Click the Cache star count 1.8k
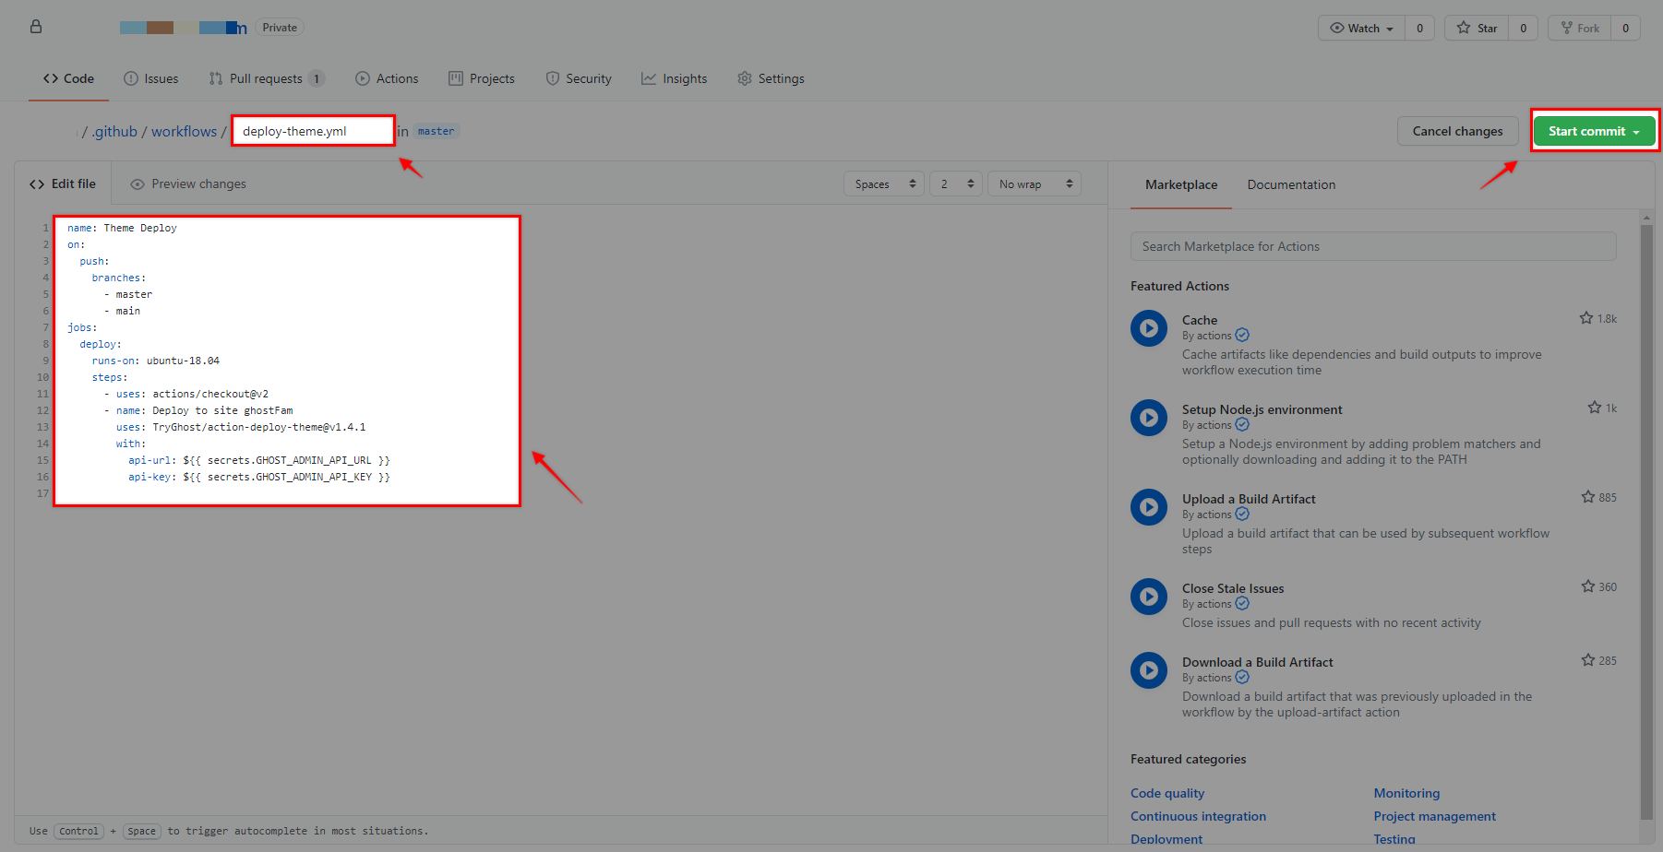The height and width of the screenshot is (852, 1663). tap(1598, 318)
